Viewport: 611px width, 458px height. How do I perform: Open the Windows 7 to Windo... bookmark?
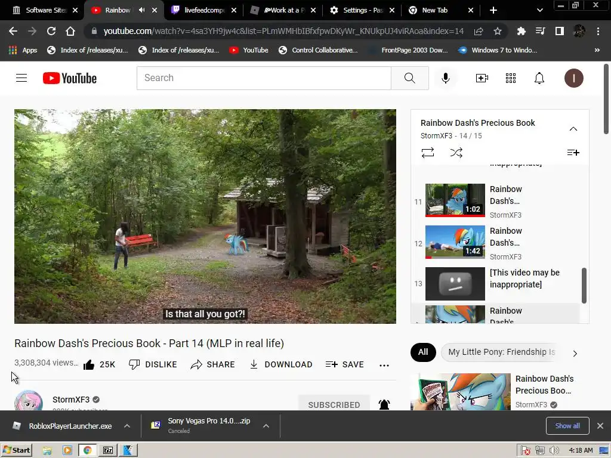pyautogui.click(x=498, y=50)
